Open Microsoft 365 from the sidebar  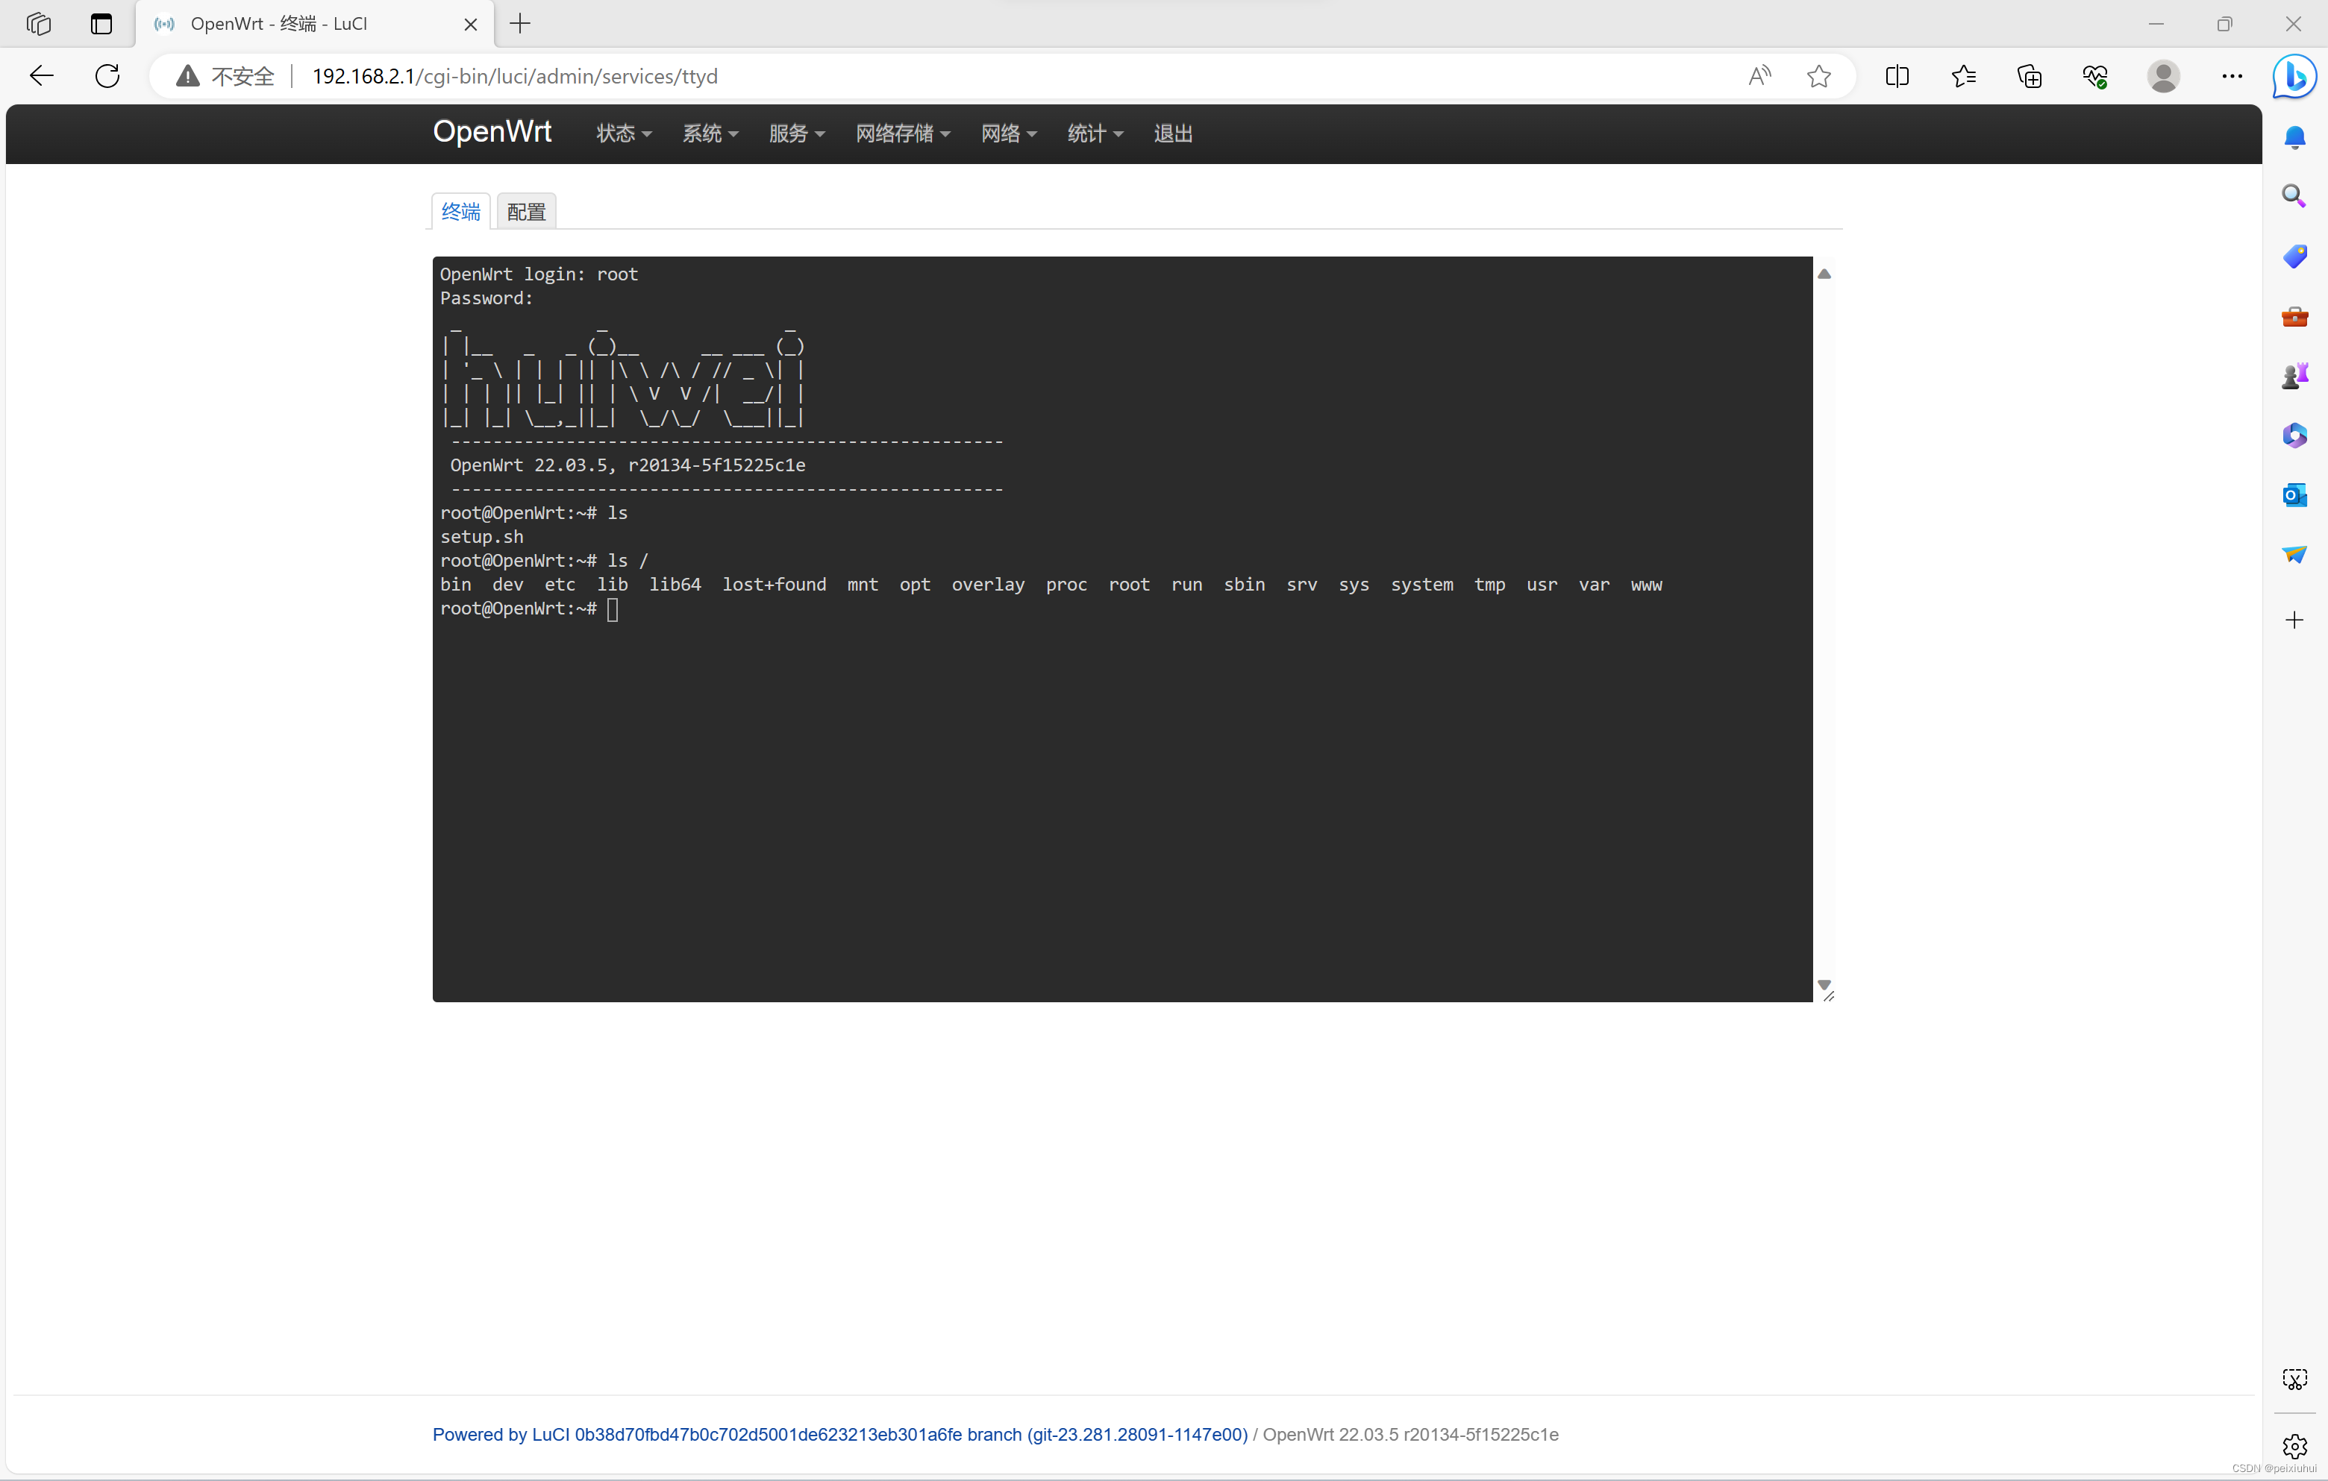pos(2294,435)
